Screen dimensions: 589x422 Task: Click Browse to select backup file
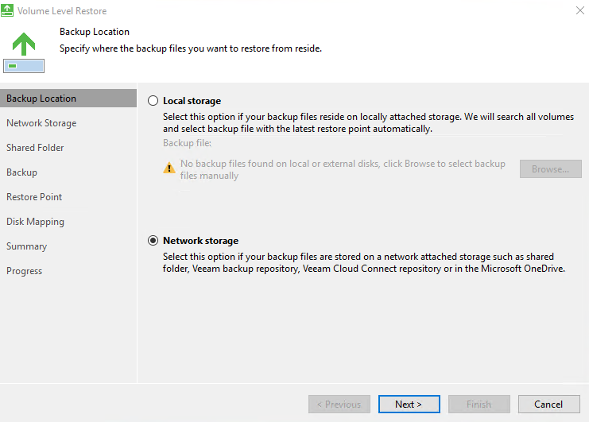tap(550, 169)
